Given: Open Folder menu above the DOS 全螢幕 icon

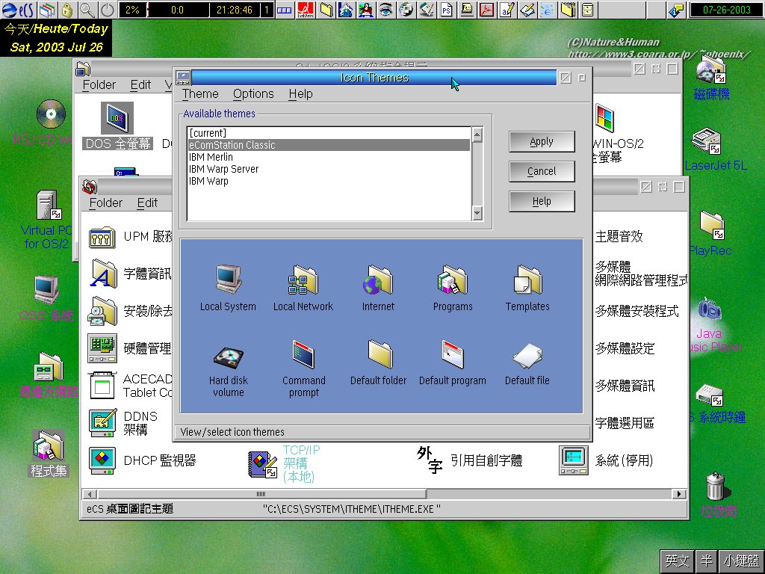Looking at the screenshot, I should coord(99,85).
